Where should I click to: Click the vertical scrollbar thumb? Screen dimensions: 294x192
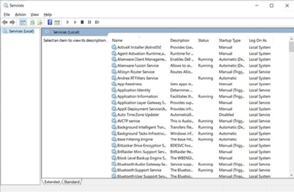pos(291,47)
